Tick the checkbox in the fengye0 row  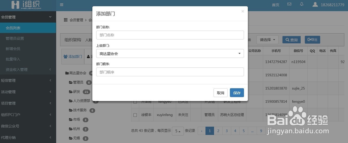point(135,102)
